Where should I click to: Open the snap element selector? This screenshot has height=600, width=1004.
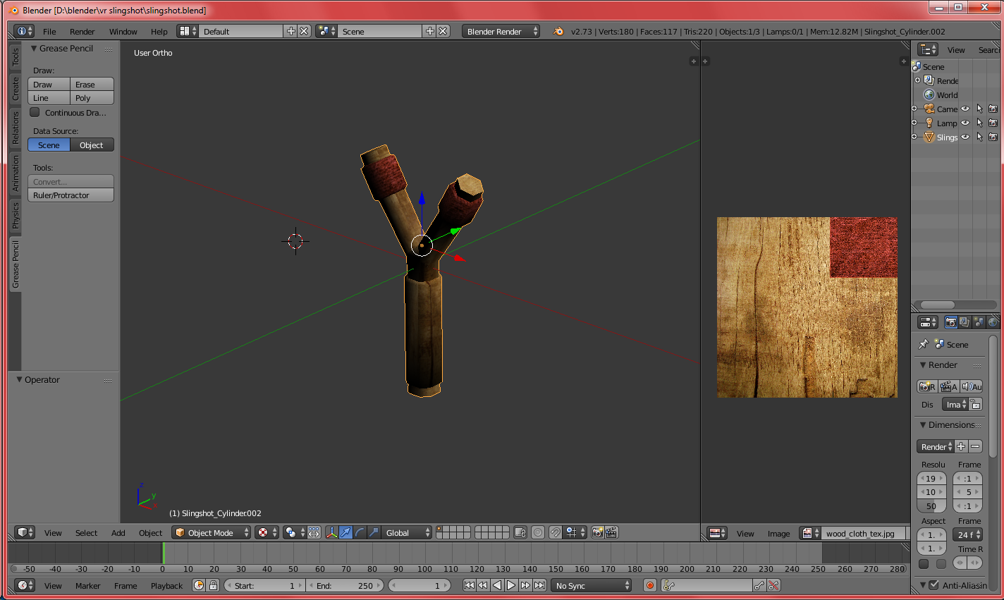click(575, 533)
